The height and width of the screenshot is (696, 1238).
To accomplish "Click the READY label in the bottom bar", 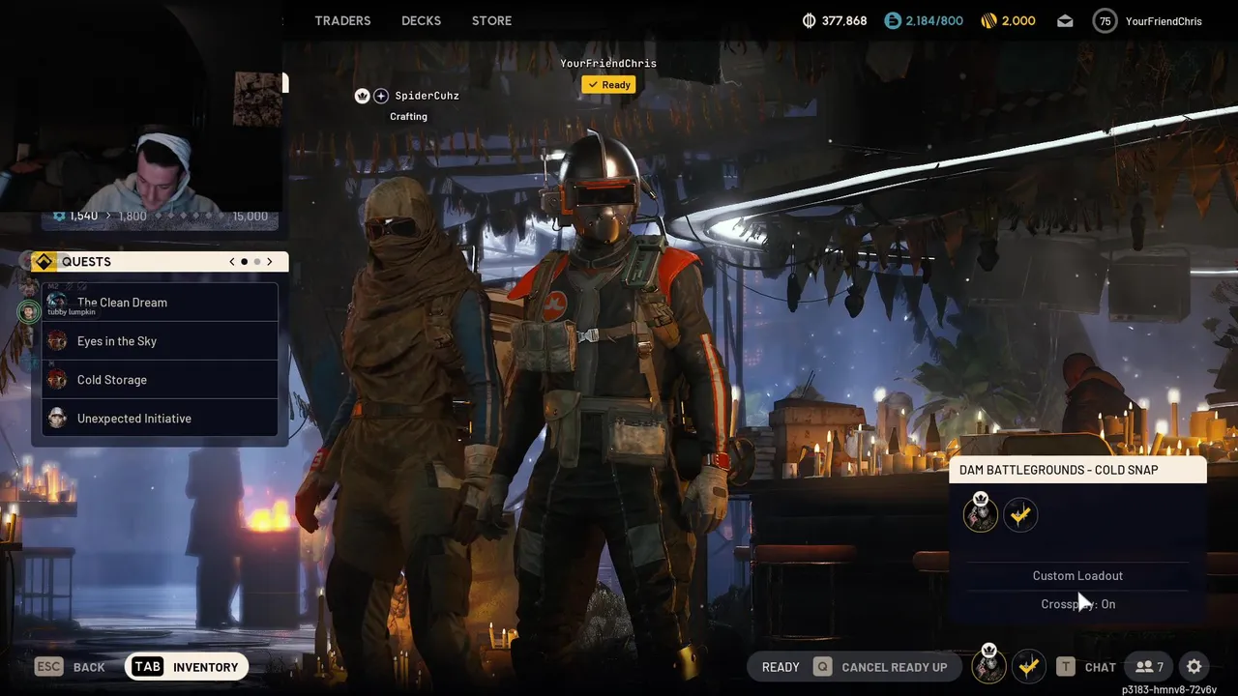I will [781, 667].
